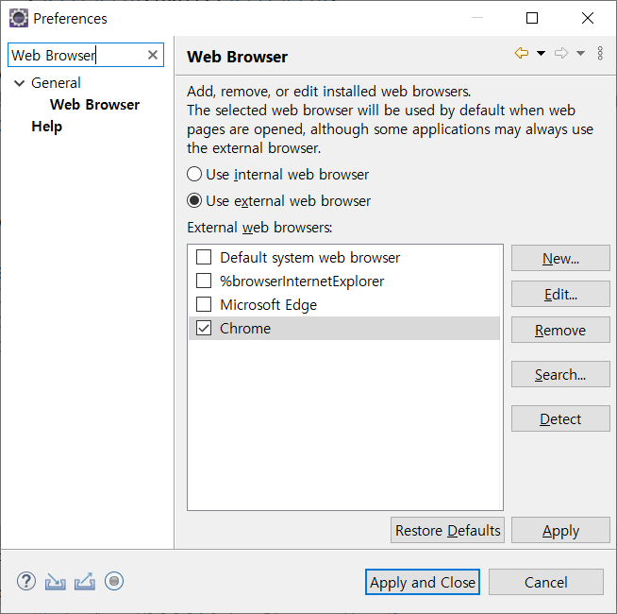The height and width of the screenshot is (614, 617).
Task: Click the forward navigation arrow icon
Action: [x=561, y=53]
